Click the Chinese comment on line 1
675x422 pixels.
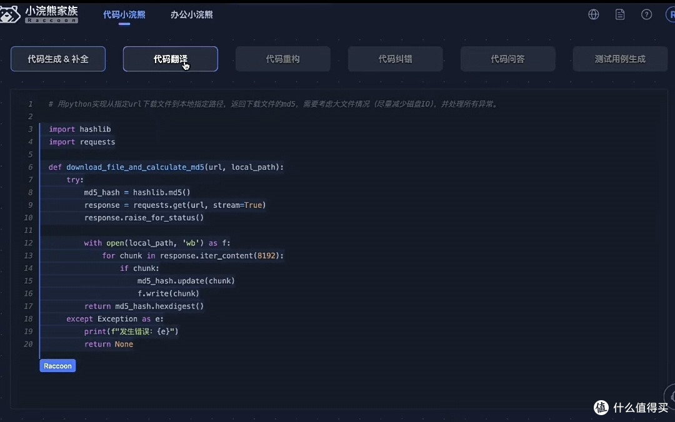click(273, 104)
